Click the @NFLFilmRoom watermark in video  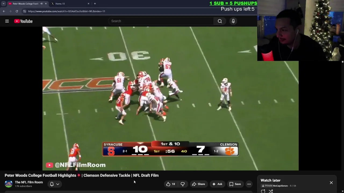tap(76, 165)
